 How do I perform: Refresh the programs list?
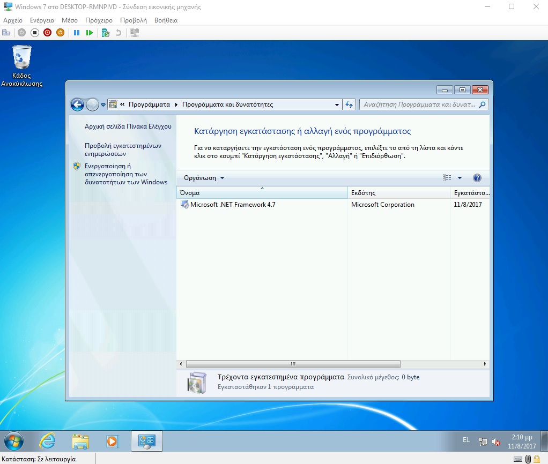click(349, 104)
